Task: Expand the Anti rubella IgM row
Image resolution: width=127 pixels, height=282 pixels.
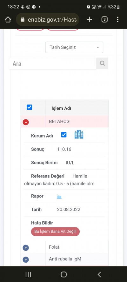Action: [x=26, y=260]
